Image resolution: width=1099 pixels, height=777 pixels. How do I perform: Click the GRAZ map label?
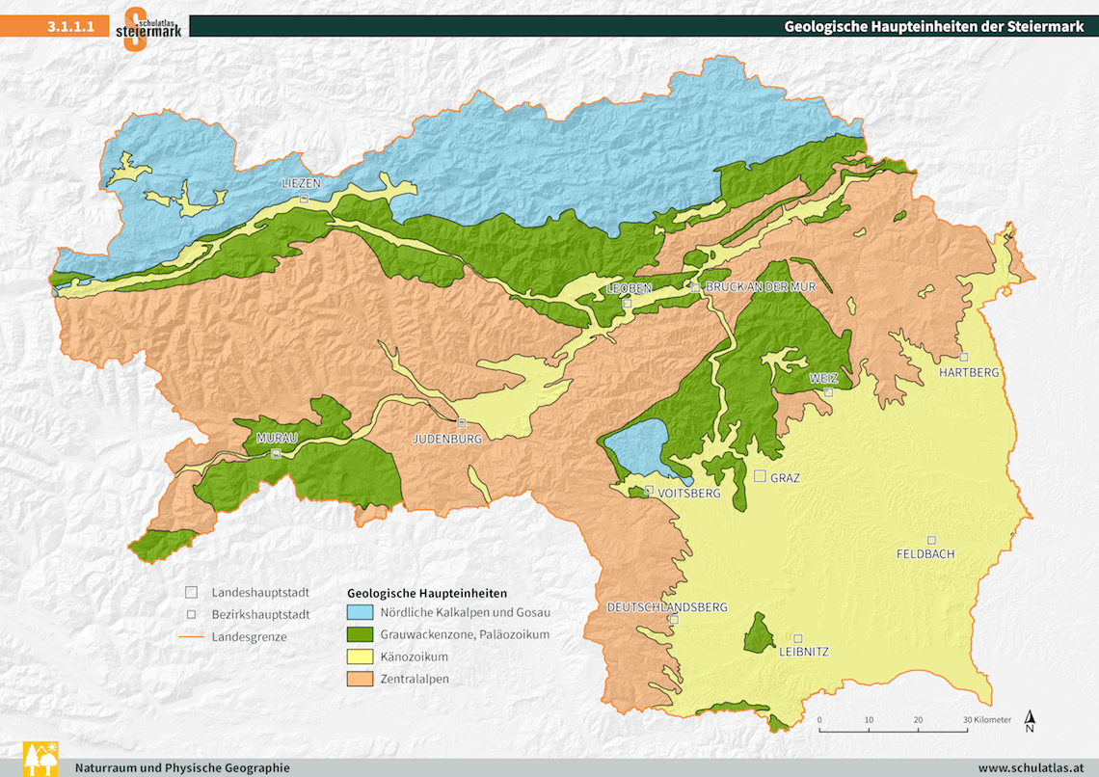pyautogui.click(x=785, y=478)
